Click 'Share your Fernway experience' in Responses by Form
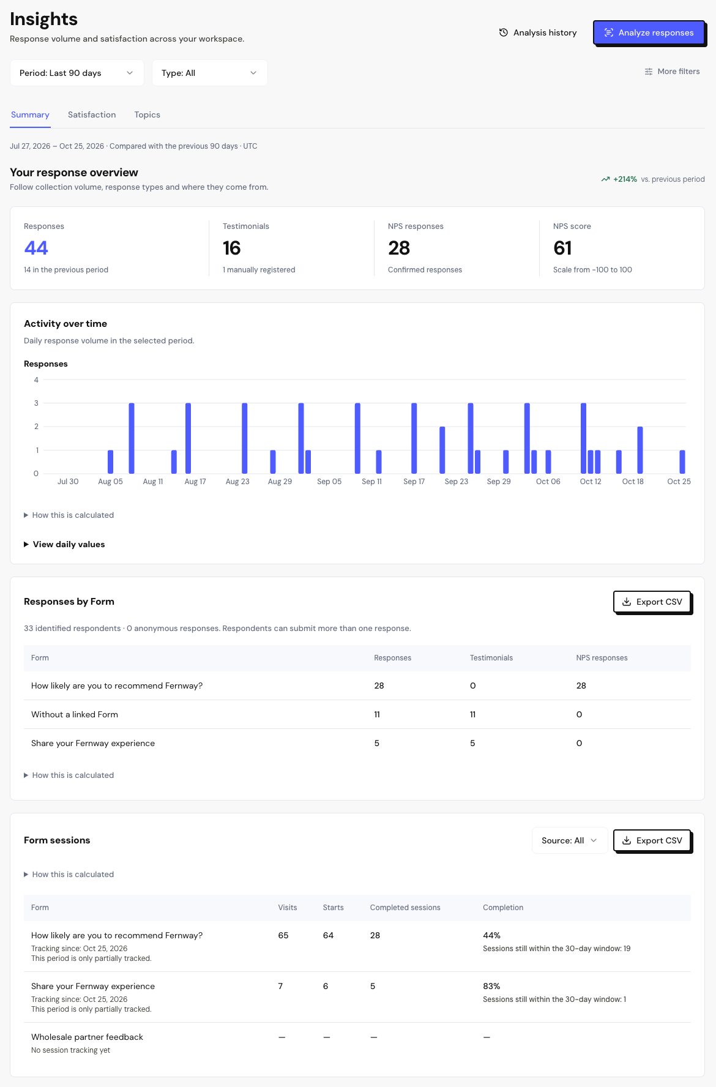The image size is (716, 1087). pyautogui.click(x=93, y=744)
